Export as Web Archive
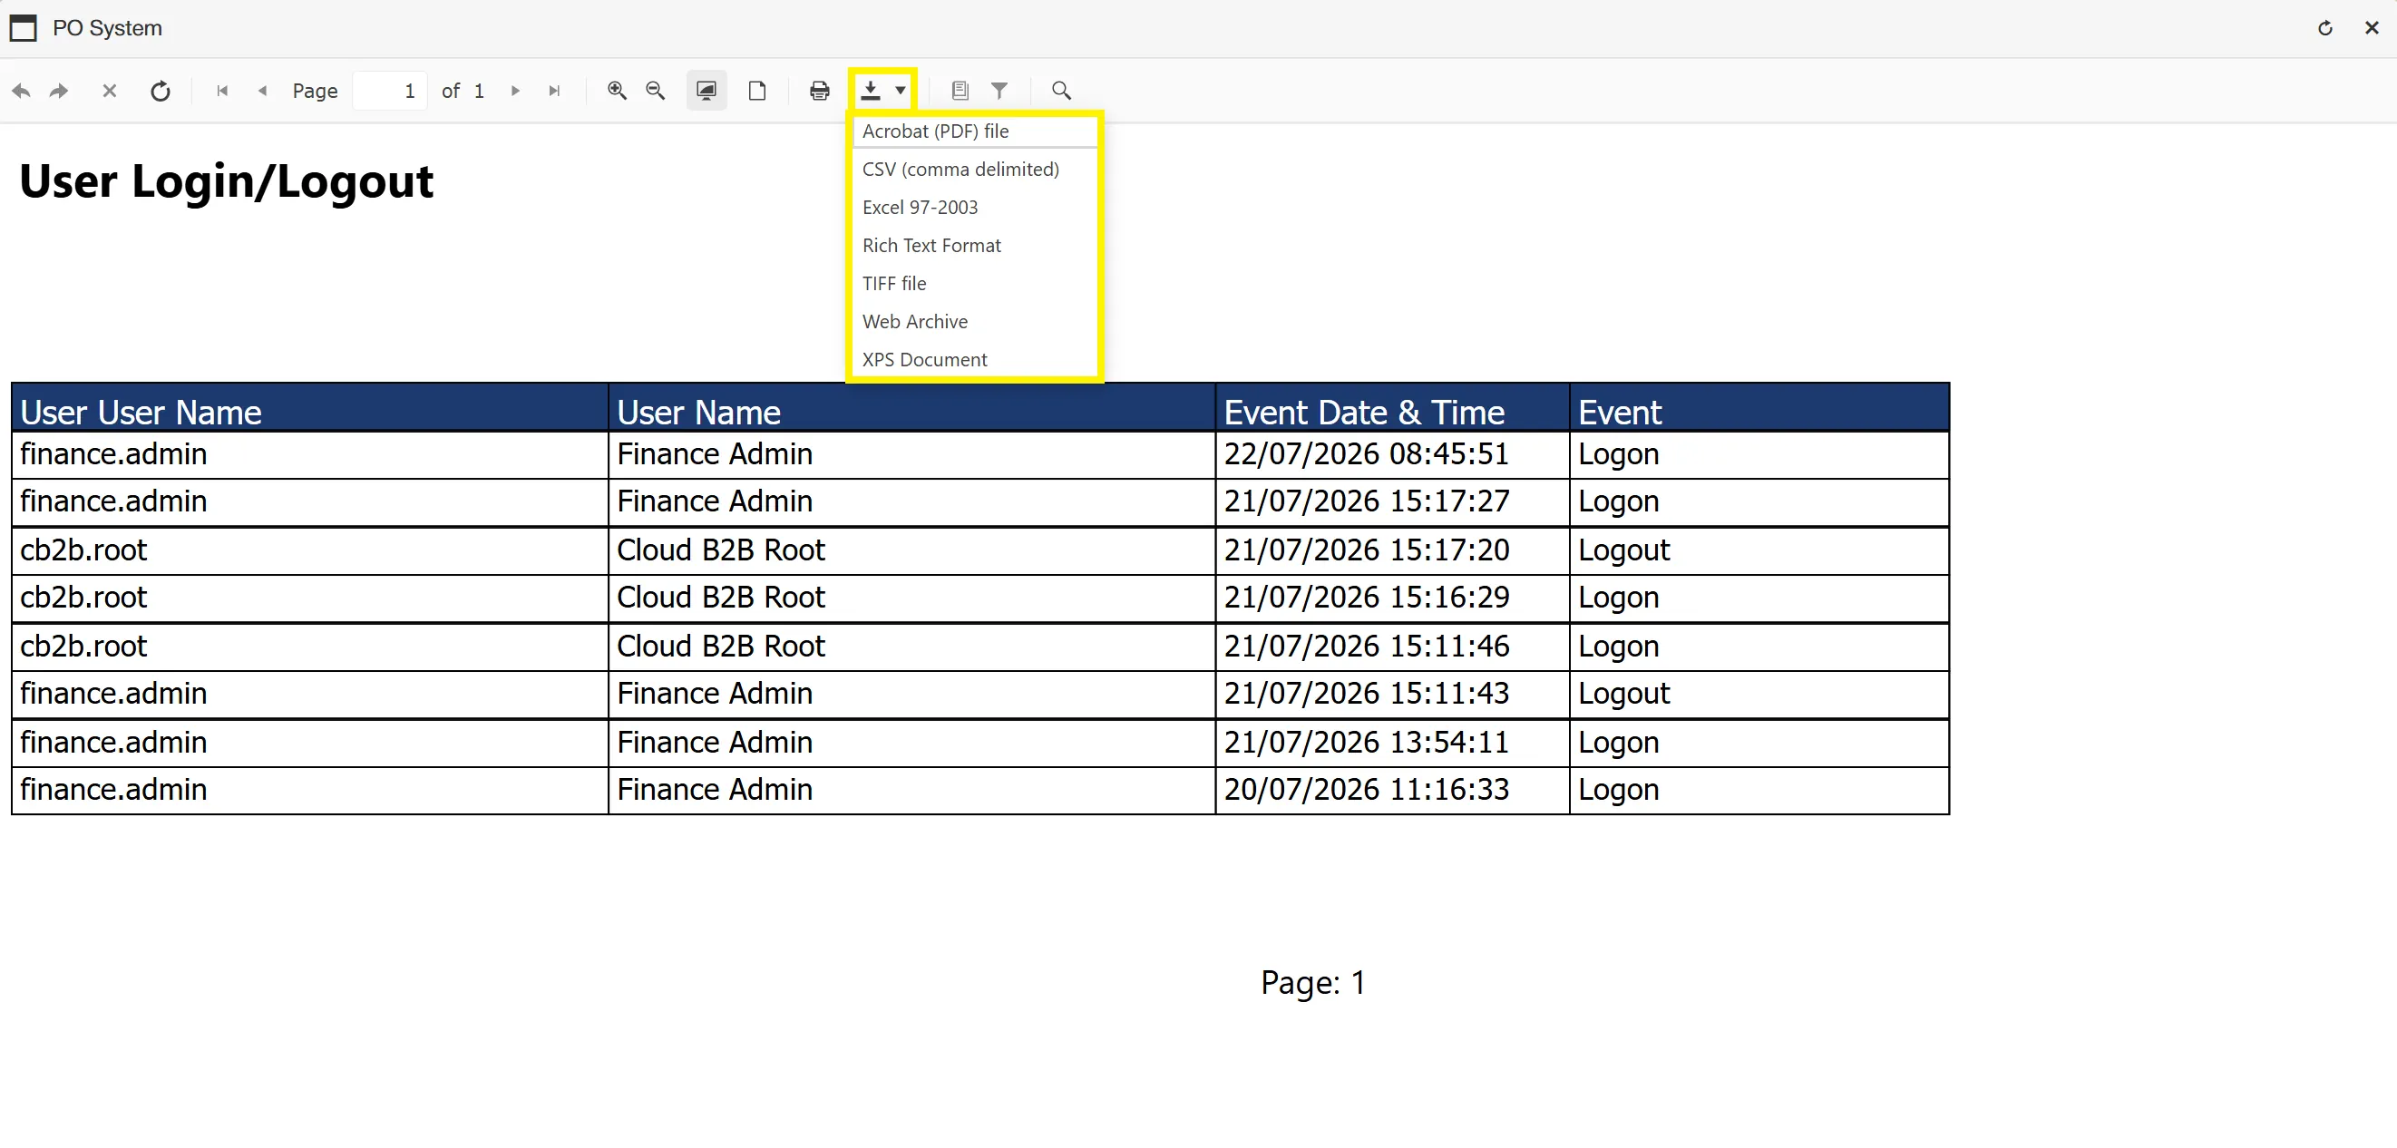Viewport: 2397px width, 1148px height. (974, 322)
